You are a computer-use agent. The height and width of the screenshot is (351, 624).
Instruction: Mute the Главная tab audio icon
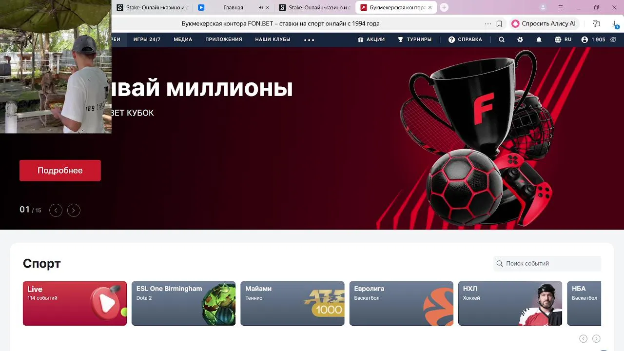pyautogui.click(x=260, y=7)
